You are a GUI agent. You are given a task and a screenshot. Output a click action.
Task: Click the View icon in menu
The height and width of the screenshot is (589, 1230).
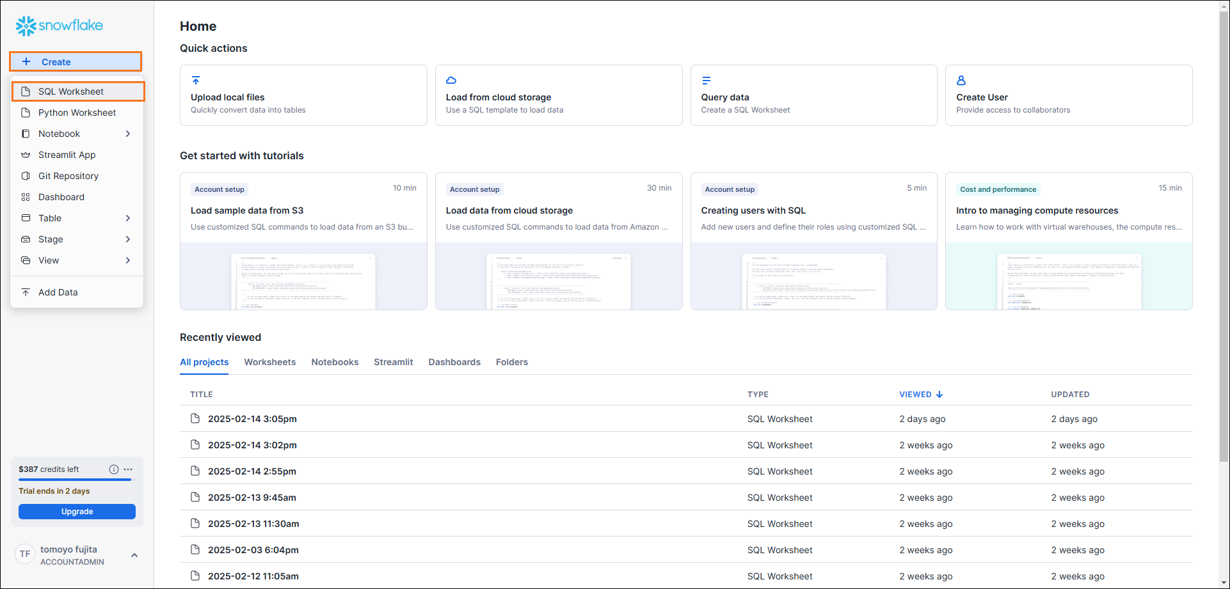click(x=26, y=260)
